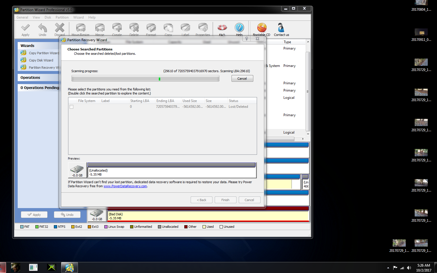
Task: Click the Type column header in main list
Action: [x=294, y=42]
